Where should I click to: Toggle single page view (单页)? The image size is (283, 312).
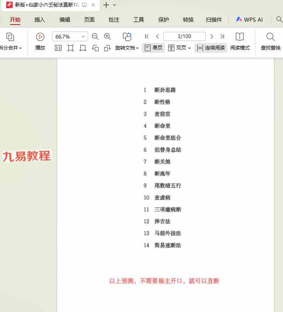(153, 48)
